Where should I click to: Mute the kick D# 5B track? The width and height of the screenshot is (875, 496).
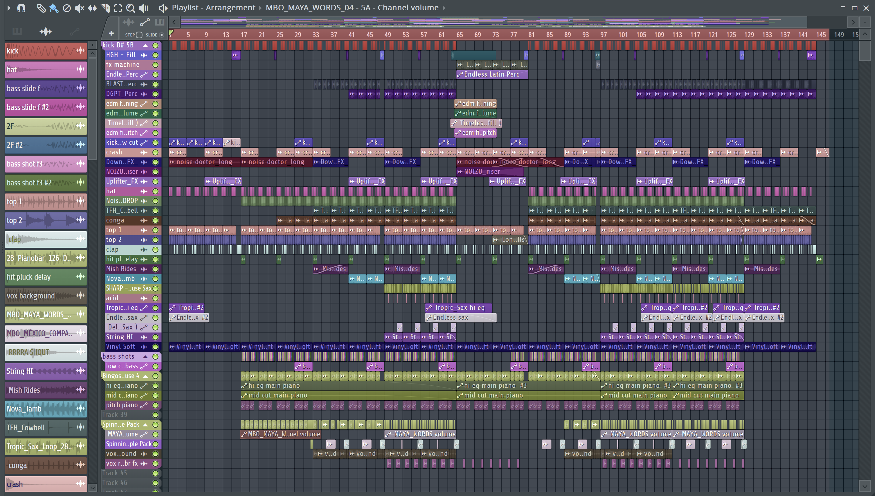(156, 45)
